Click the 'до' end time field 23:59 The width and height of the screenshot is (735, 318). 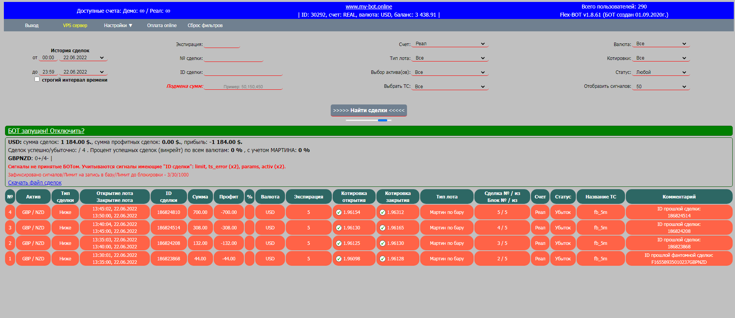(x=48, y=72)
